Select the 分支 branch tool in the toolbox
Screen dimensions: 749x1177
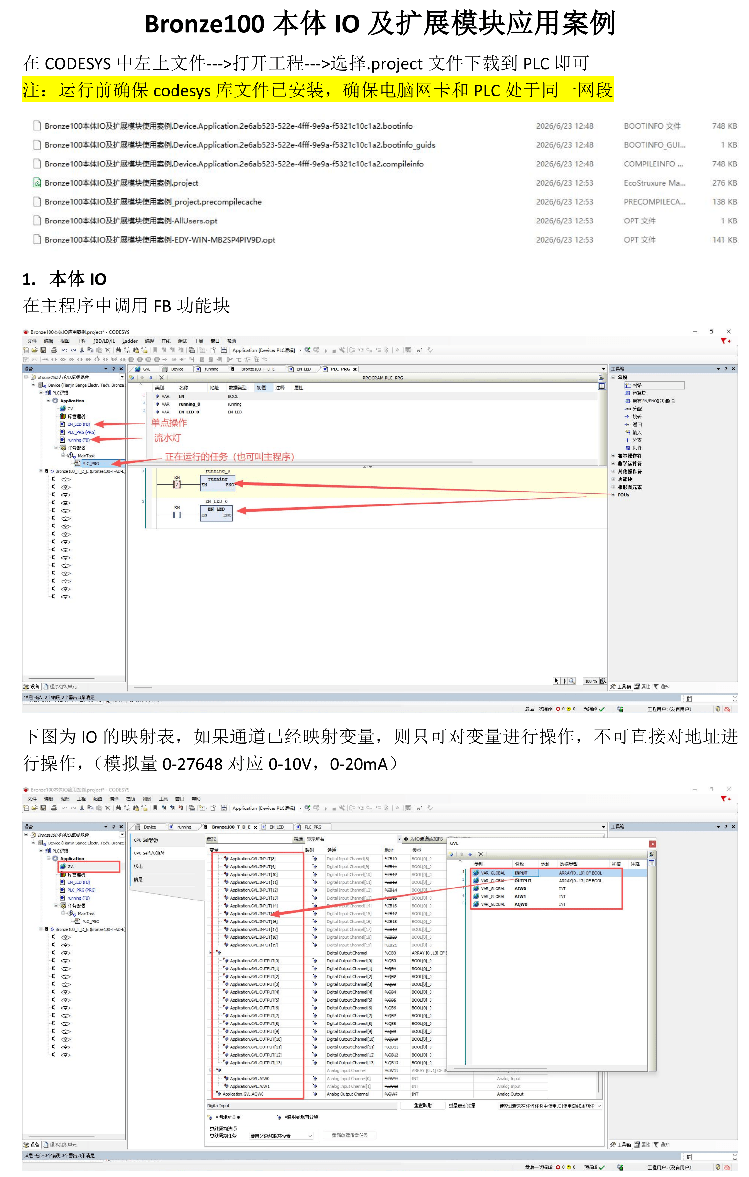(633, 440)
